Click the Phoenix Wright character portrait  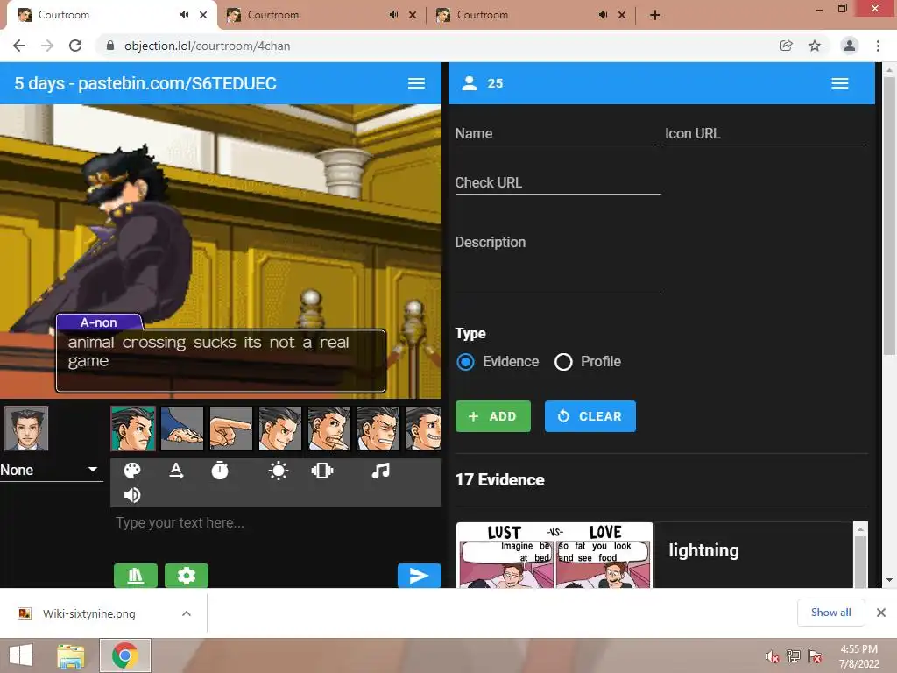(x=25, y=428)
